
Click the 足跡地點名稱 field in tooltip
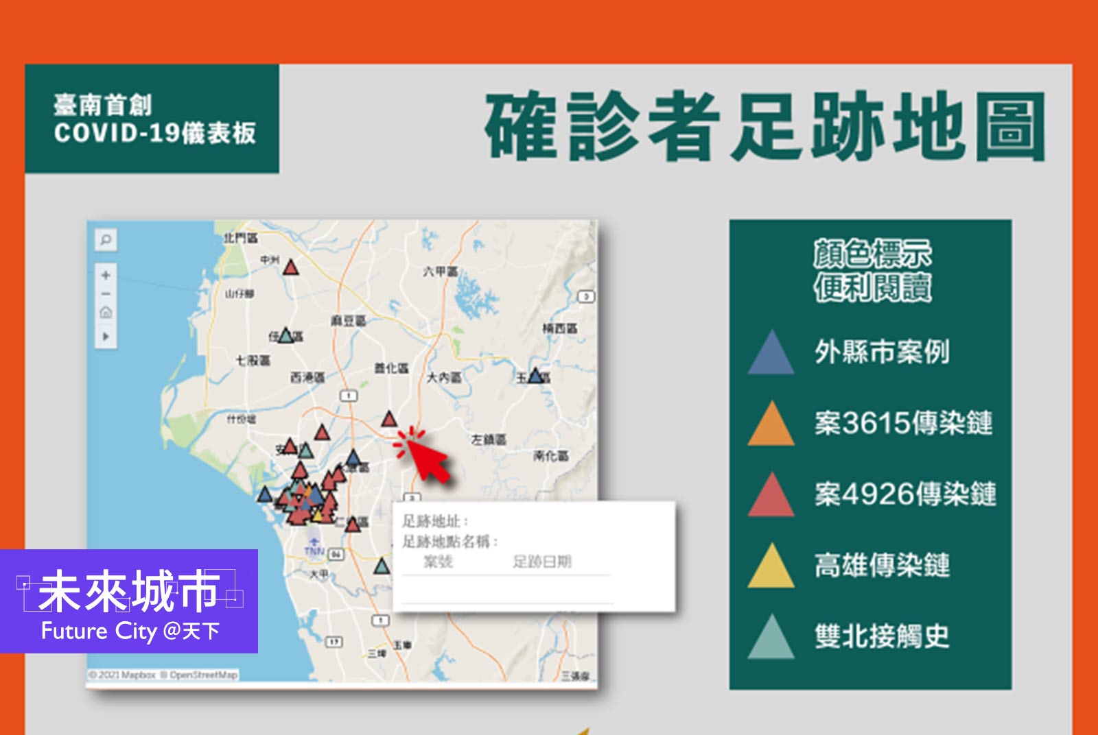[x=449, y=542]
